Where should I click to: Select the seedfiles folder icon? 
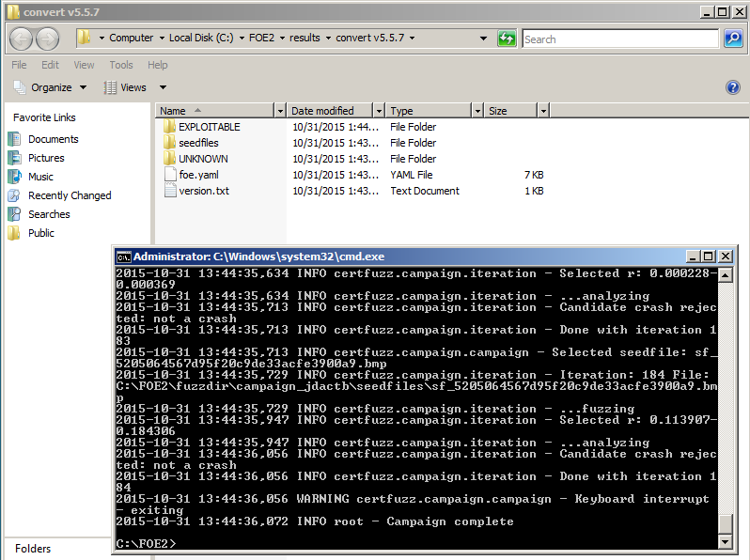[x=169, y=143]
